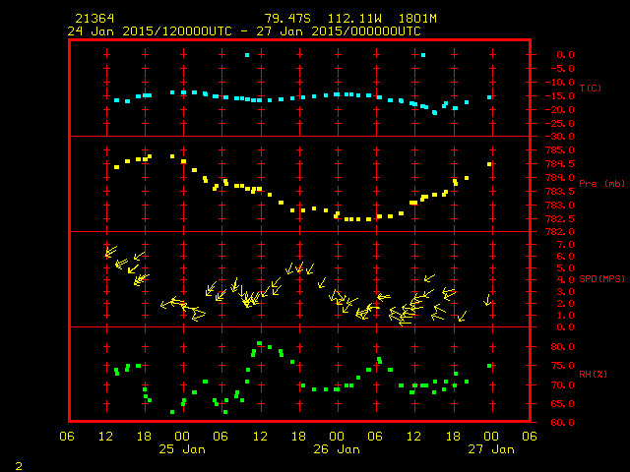Click the 782.0 pressure tick value
This screenshot has height=472, width=630.
click(560, 232)
